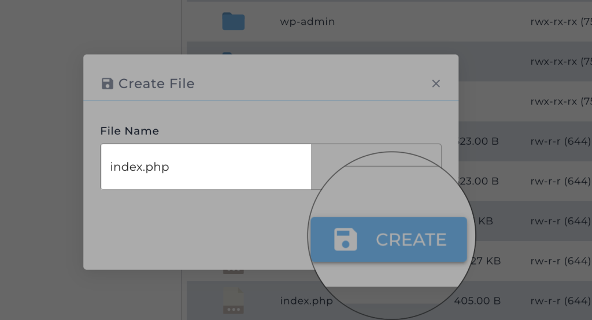This screenshot has height=320, width=592.
Task: Select the wp-admin folder icon
Action: 234,22
